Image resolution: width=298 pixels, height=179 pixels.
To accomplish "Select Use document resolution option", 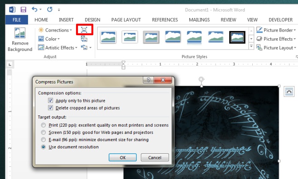I will coord(43,147).
